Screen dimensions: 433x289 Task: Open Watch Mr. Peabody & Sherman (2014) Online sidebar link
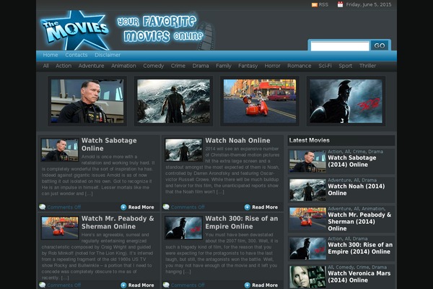click(359, 222)
